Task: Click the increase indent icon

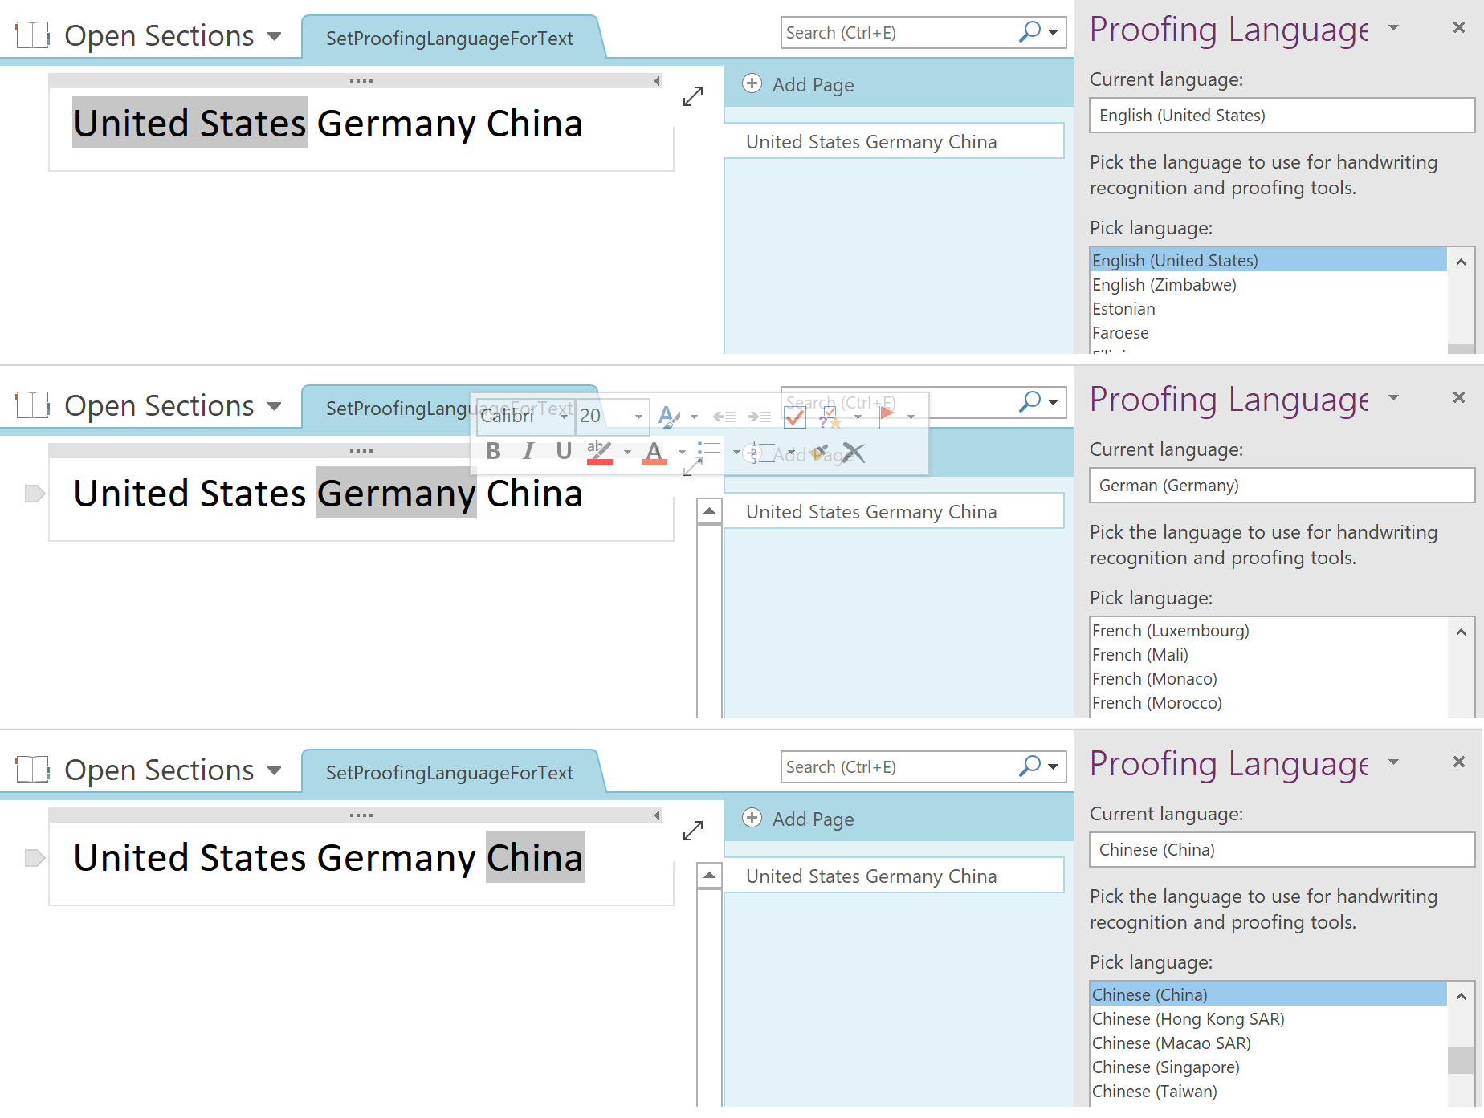Action: click(x=759, y=416)
